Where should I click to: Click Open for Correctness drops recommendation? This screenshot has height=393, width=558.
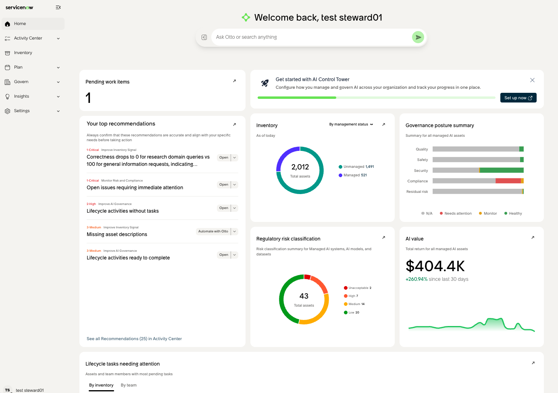click(224, 158)
